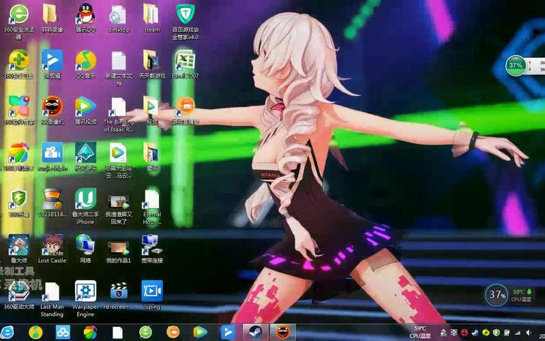Open the blank document taskbar icon

(x=117, y=332)
